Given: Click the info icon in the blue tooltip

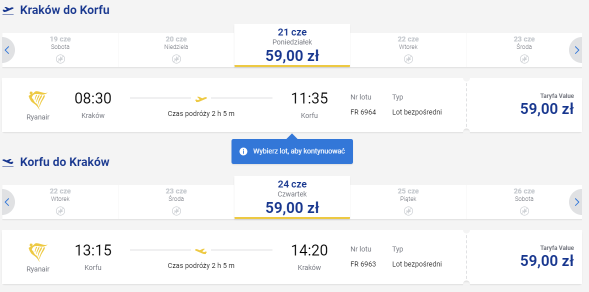Looking at the screenshot, I should (x=243, y=151).
